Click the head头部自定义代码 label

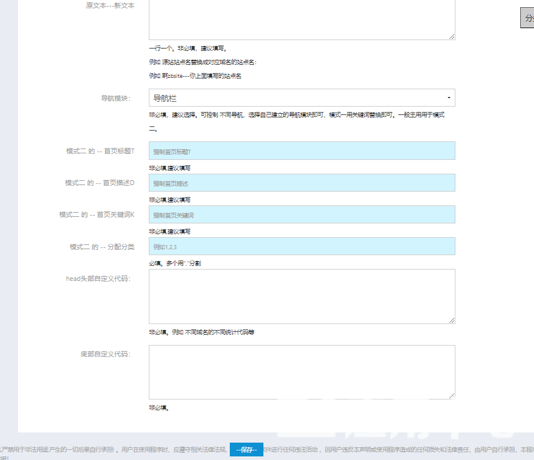(98, 279)
